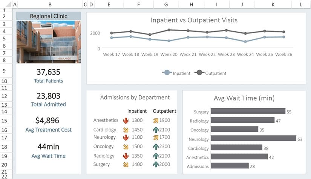Screen dimensions: 311x179
Task: Click the green up arrow beside Oncology outpatient
Action: pos(156,147)
